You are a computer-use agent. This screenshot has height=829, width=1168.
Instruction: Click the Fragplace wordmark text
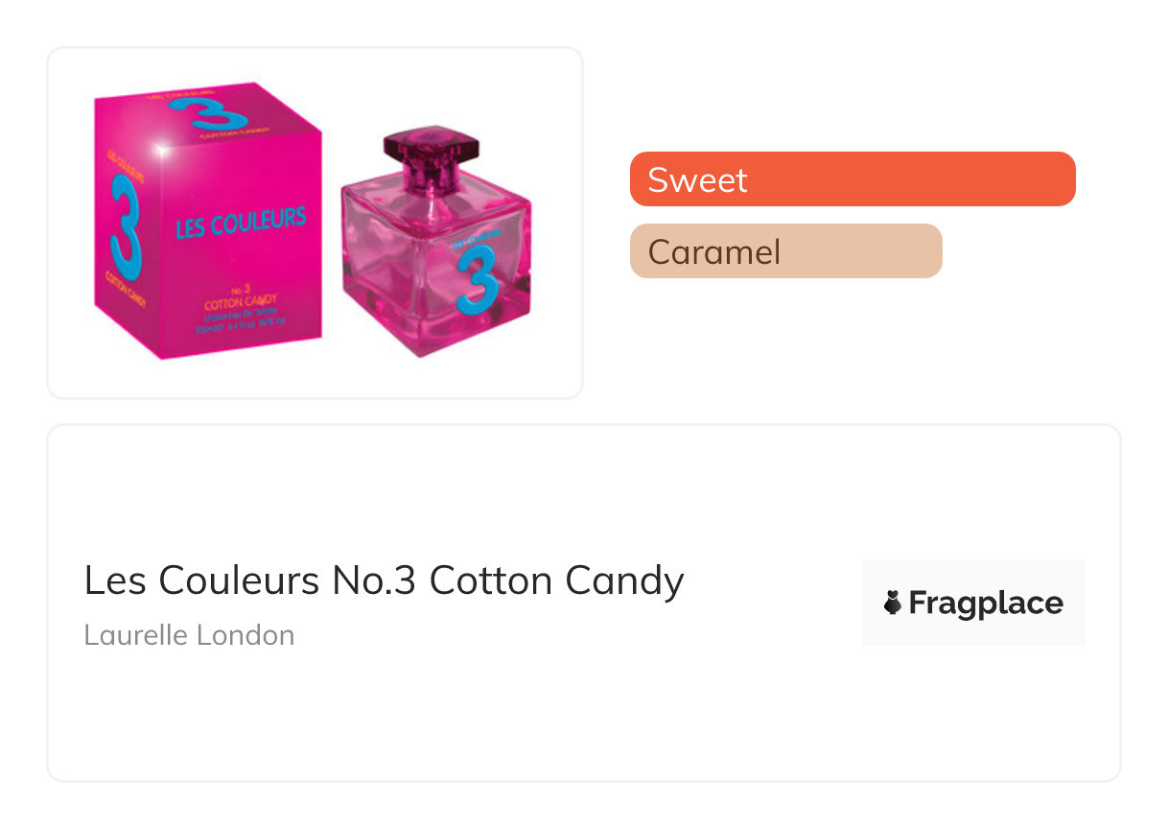tap(985, 604)
